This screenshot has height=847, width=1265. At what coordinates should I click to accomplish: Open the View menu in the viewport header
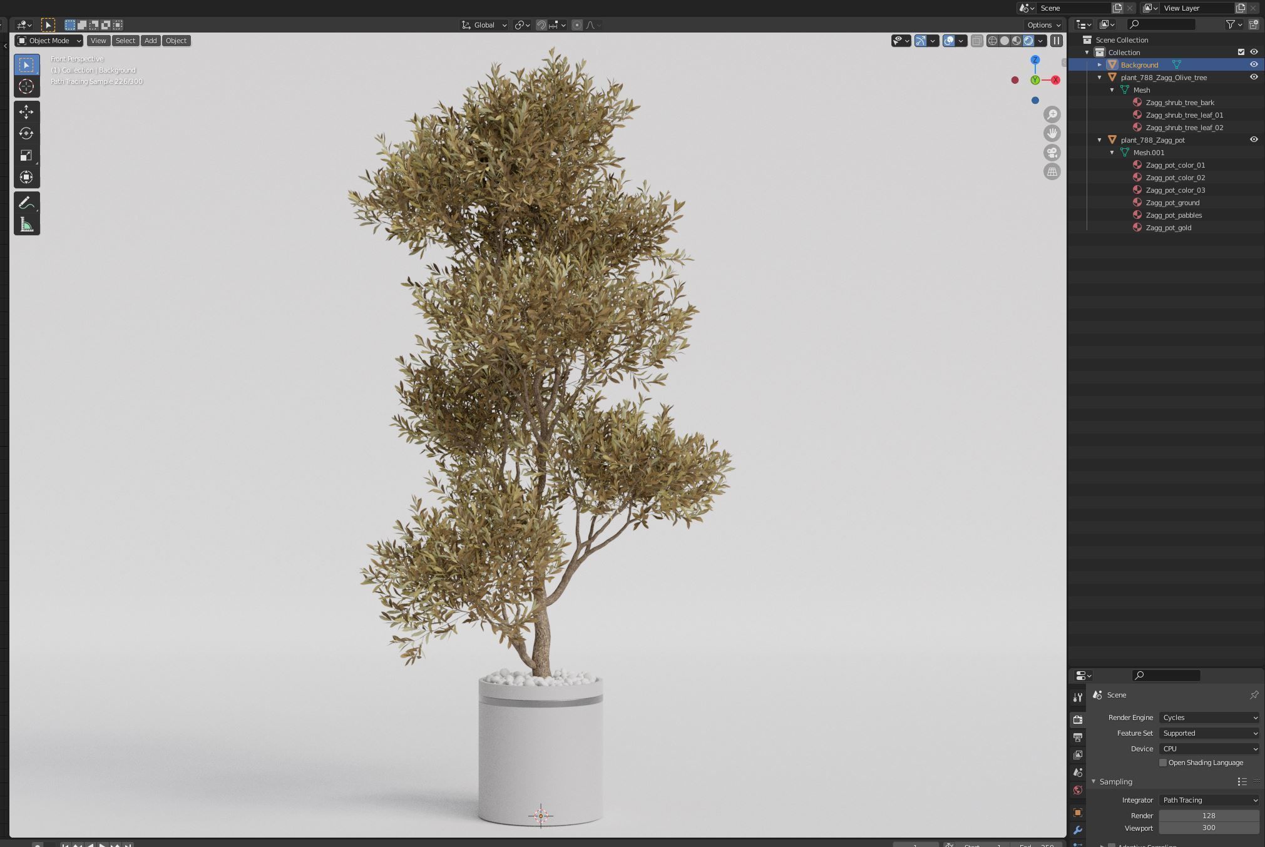98,40
